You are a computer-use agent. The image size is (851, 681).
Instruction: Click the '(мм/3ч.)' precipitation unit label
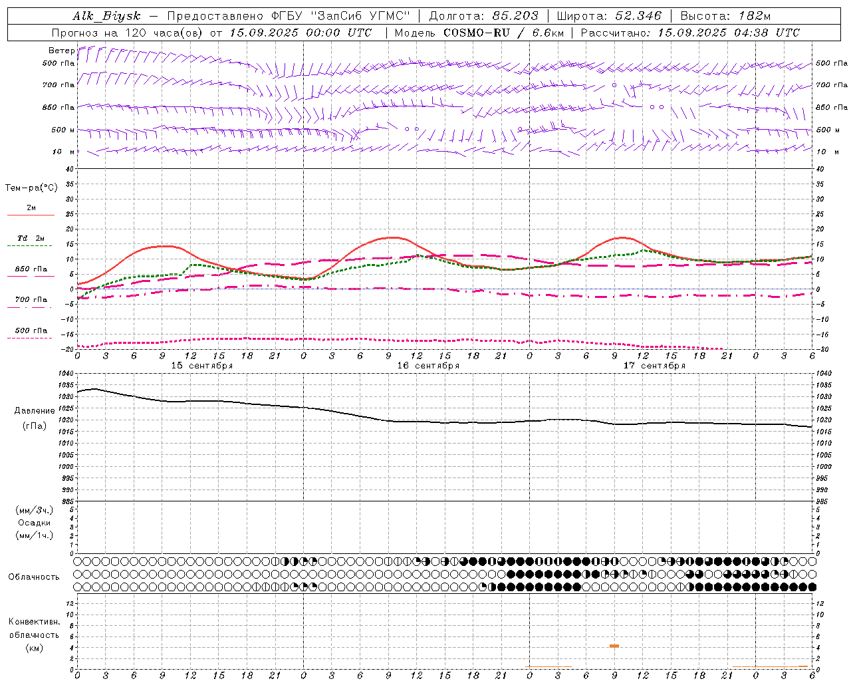(35, 510)
